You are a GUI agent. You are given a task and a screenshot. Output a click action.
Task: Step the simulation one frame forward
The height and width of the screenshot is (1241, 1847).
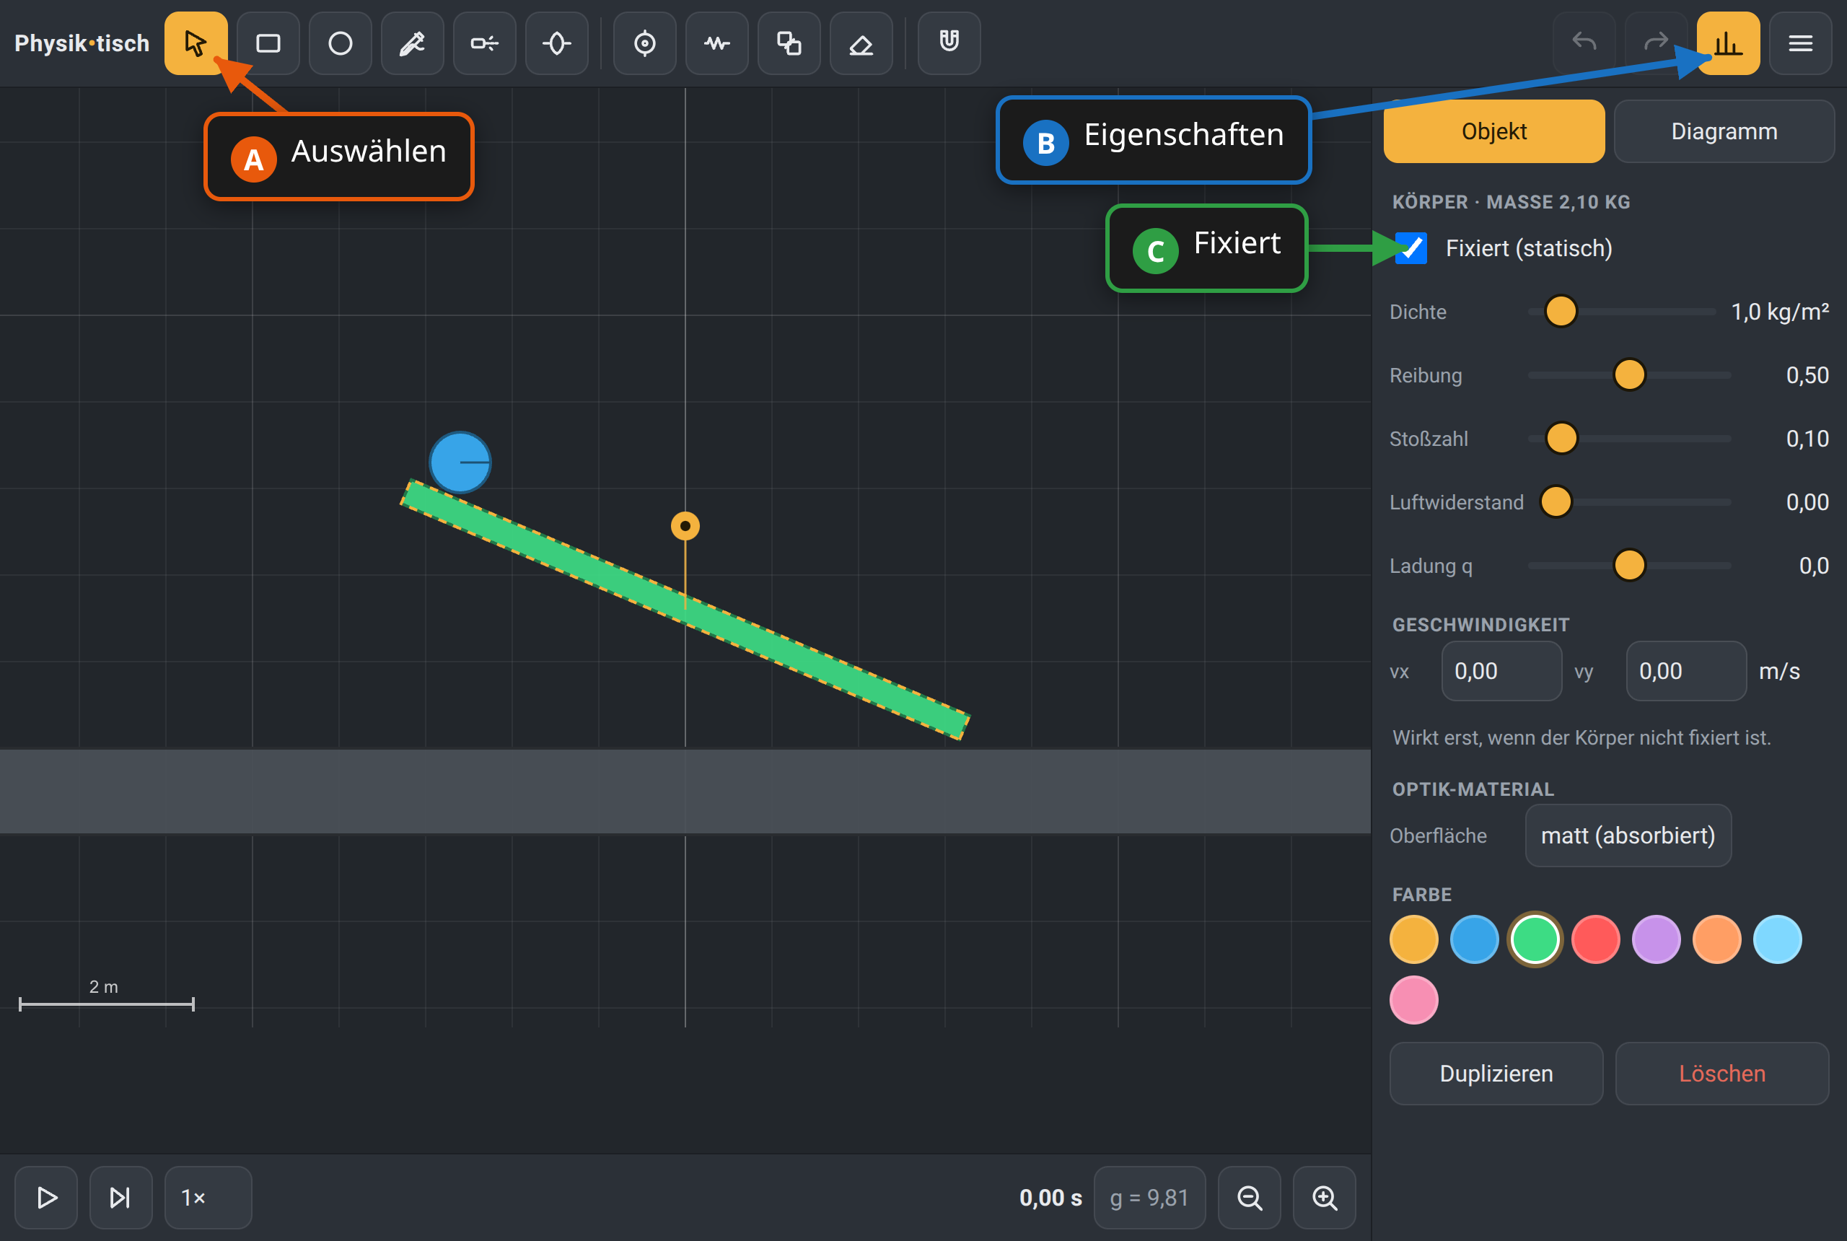[x=120, y=1198]
